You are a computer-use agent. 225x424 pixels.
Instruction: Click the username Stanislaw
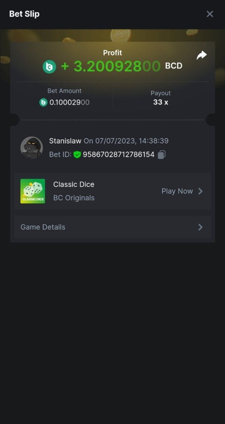(65, 141)
